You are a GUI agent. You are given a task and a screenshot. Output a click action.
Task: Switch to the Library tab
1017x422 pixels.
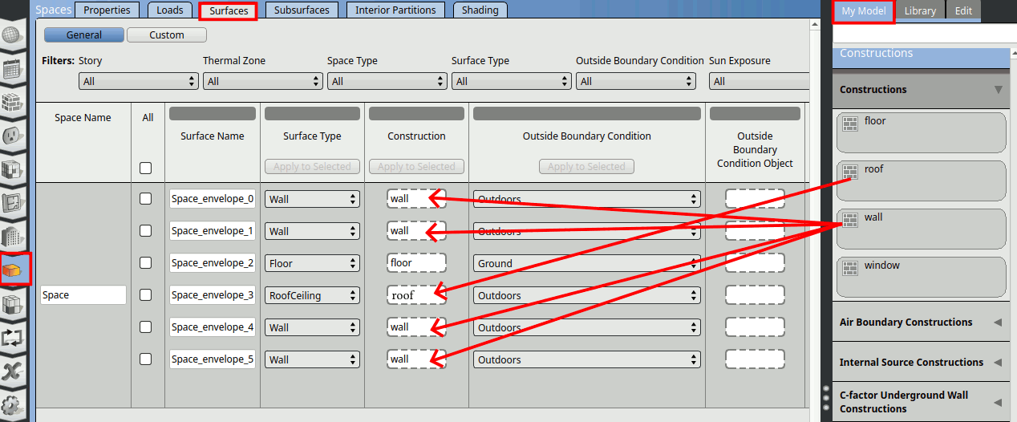point(919,11)
